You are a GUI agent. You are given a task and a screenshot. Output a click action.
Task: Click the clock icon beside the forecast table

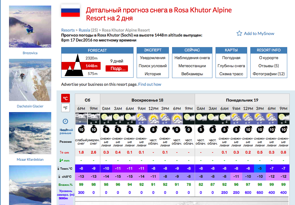tap(65, 121)
